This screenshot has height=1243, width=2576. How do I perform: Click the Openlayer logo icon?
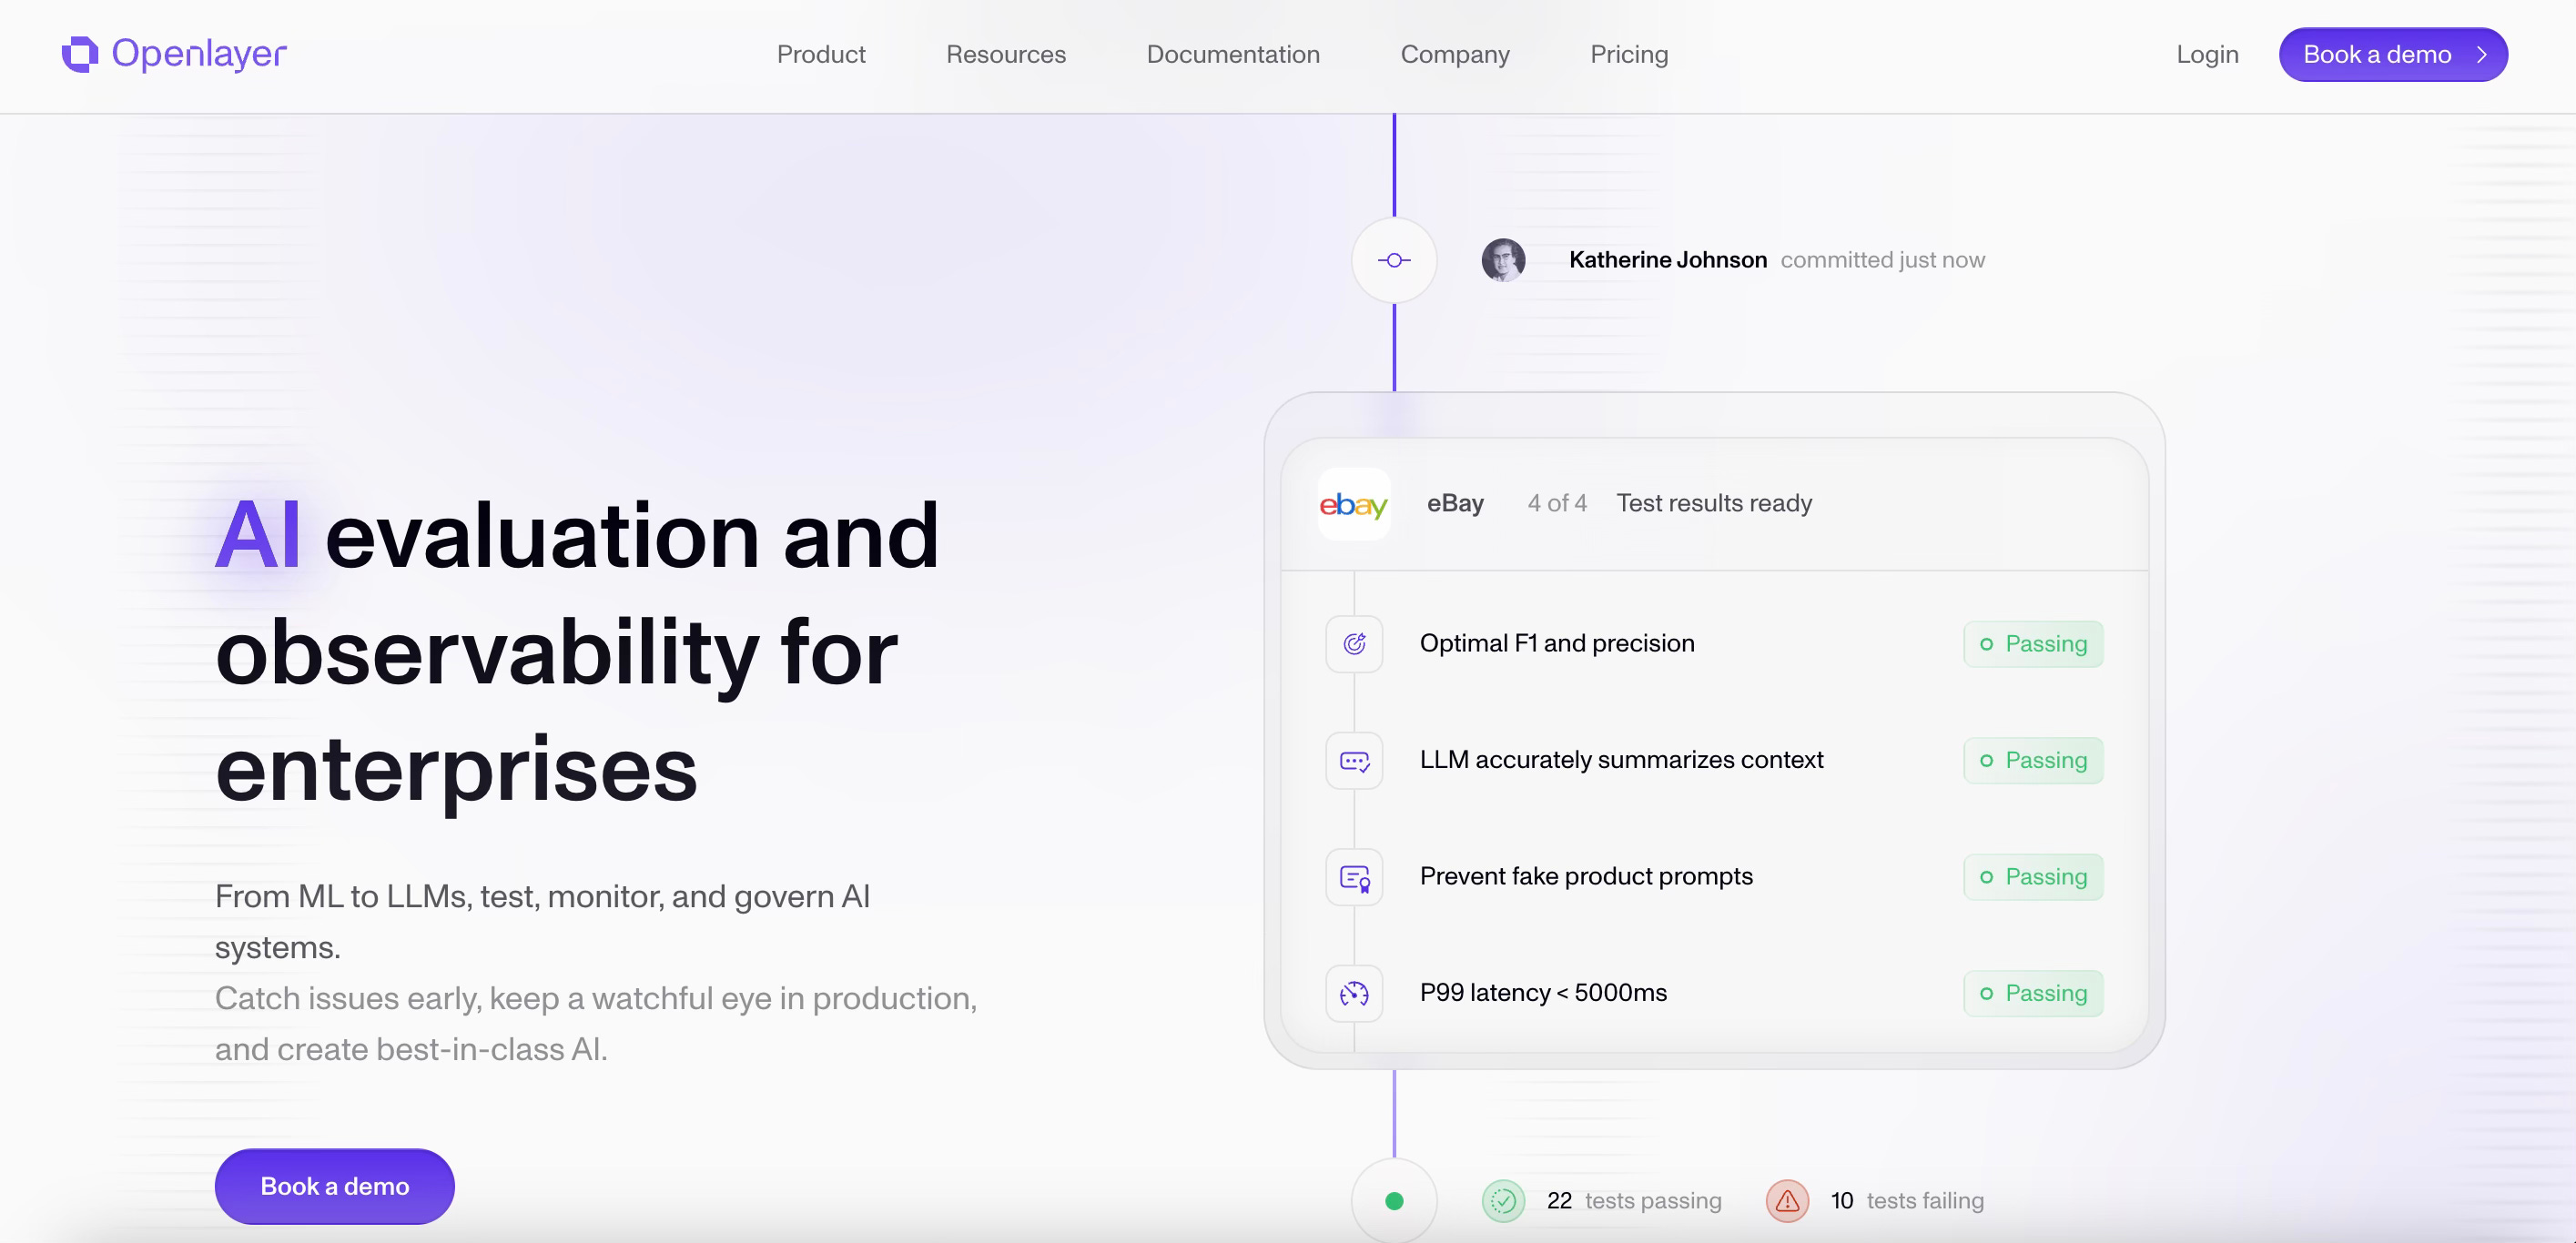80,54
